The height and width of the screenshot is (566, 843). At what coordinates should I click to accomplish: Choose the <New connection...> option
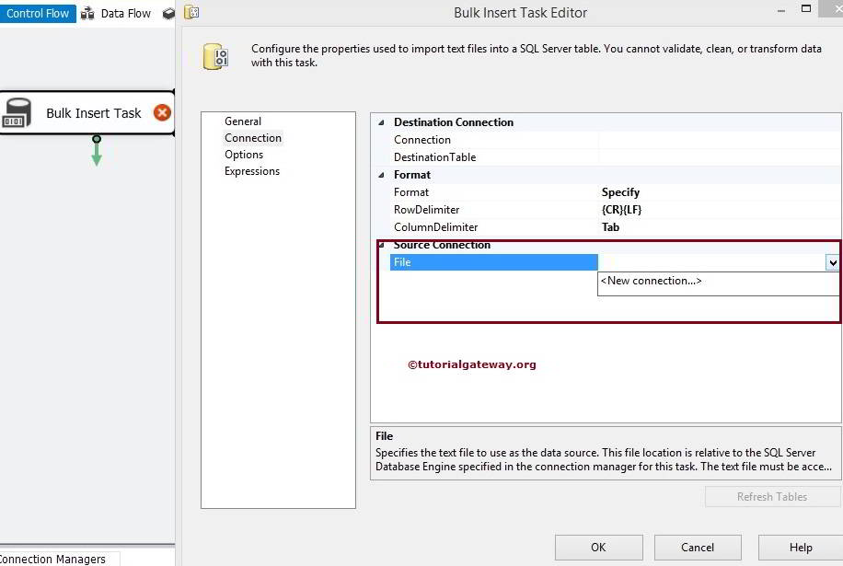(652, 281)
